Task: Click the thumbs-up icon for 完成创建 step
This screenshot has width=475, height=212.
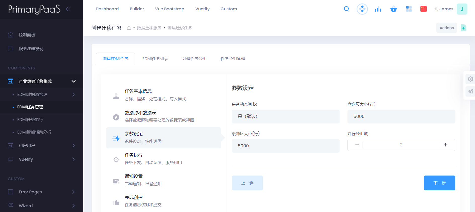Action: click(x=116, y=202)
